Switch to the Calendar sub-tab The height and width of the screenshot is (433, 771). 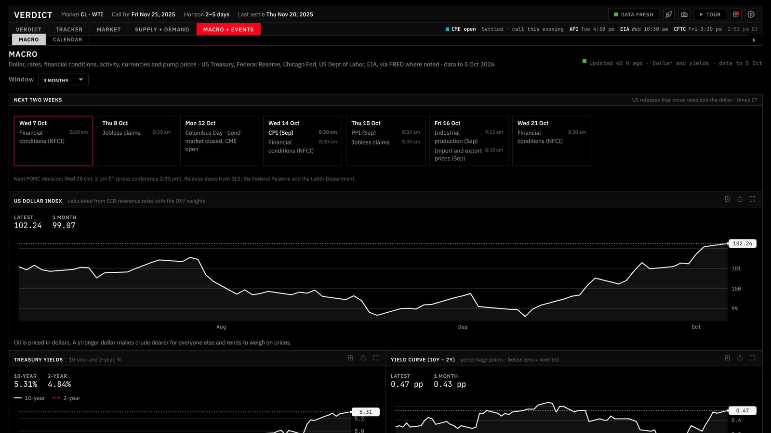67,39
